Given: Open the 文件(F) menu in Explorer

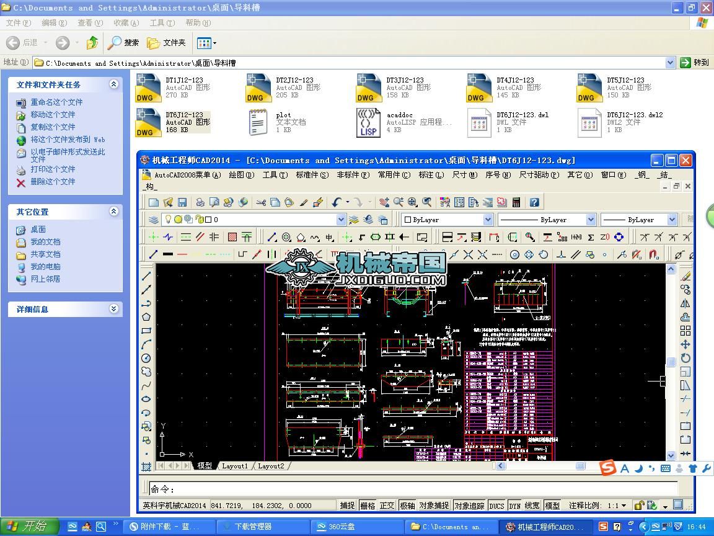Looking at the screenshot, I should (x=18, y=23).
